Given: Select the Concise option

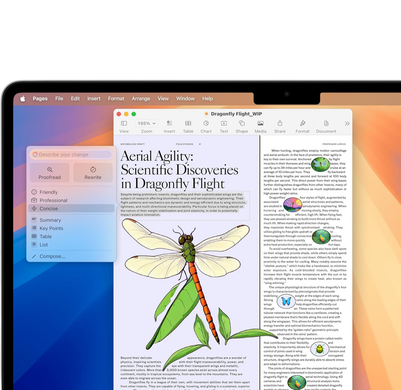Looking at the screenshot, I should click(x=71, y=208).
